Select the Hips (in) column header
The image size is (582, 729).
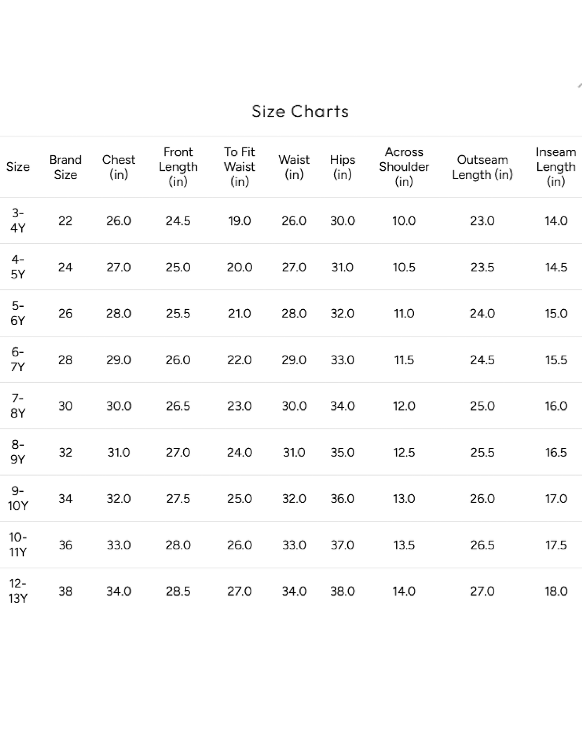point(342,167)
